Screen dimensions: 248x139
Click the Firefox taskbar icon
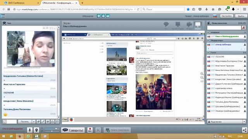20,136
